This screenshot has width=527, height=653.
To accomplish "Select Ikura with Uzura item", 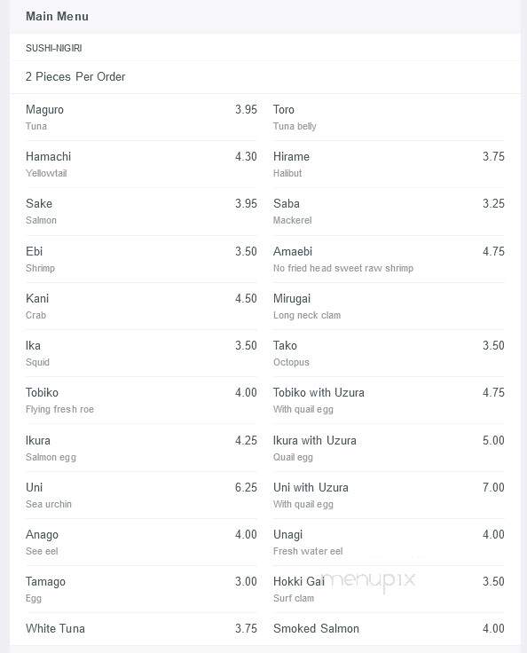I will (389, 448).
